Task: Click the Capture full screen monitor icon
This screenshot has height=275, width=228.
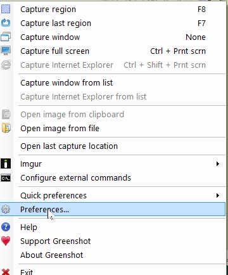Action: pyautogui.click(x=6, y=51)
